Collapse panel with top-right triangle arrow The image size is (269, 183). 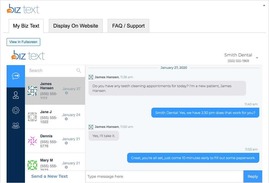coord(264,5)
